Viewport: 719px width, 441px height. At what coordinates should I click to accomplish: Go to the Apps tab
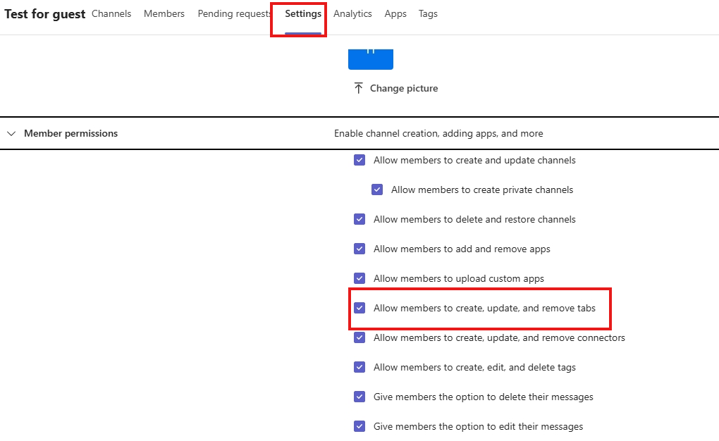(395, 14)
